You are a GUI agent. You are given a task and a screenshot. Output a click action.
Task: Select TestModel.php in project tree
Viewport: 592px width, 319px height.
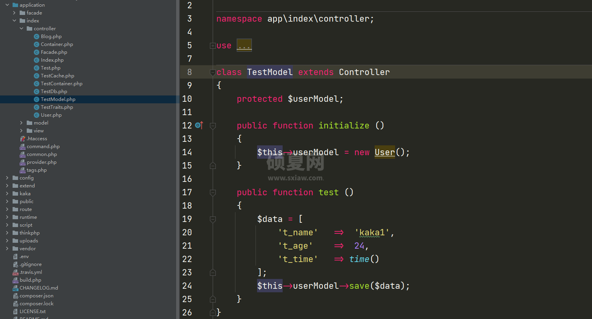click(x=58, y=99)
